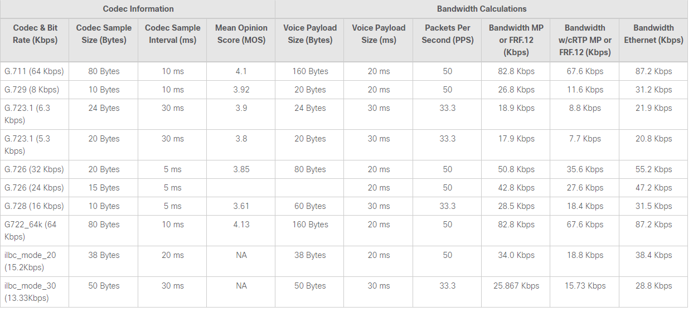This screenshot has height=312, width=698.
Task: Click the empty payload cell for G.726 24 Kbps
Action: point(309,188)
